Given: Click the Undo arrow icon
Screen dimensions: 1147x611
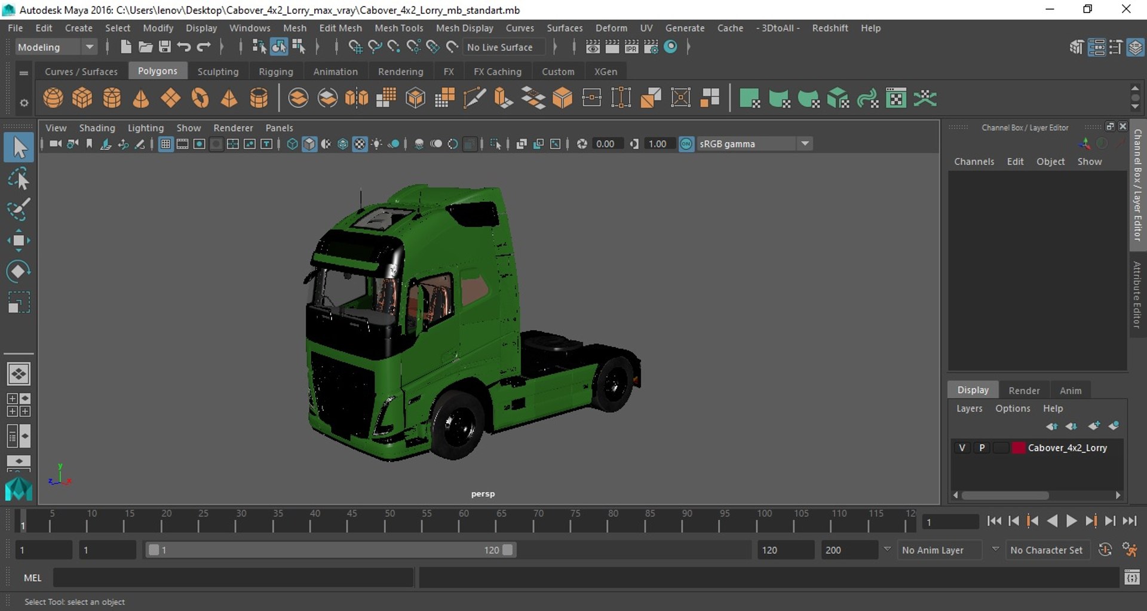Looking at the screenshot, I should coord(184,47).
